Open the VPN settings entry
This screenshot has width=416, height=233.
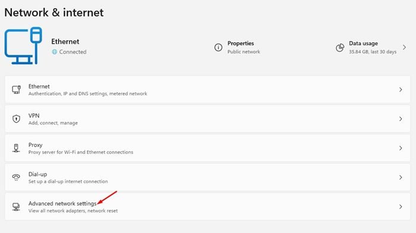pyautogui.click(x=207, y=119)
